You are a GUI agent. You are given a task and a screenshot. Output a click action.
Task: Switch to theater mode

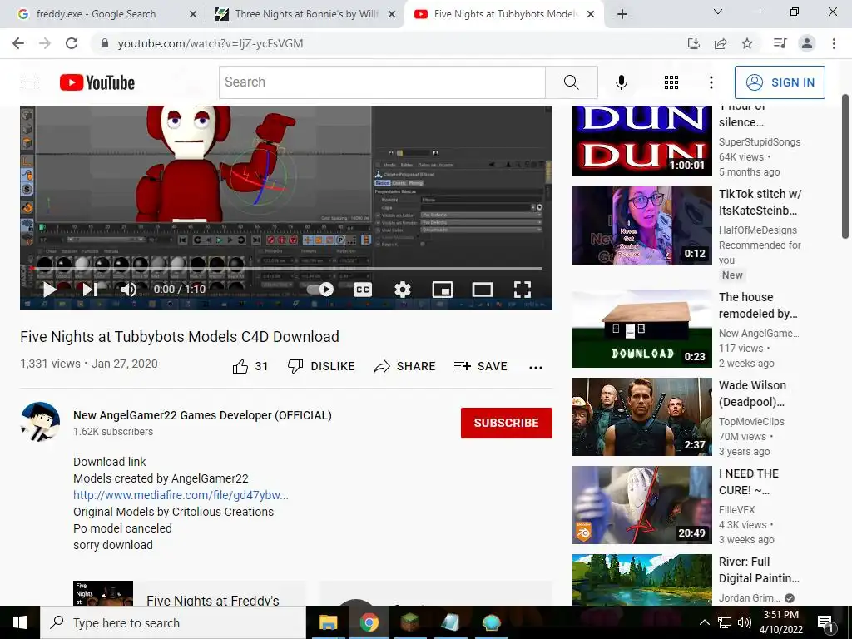tap(482, 289)
